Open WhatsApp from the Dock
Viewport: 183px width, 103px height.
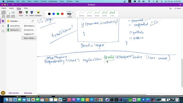(139, 100)
